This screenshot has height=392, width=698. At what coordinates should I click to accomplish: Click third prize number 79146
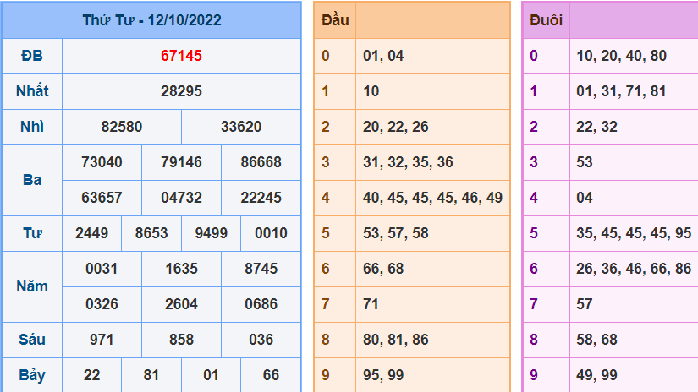pos(181,162)
